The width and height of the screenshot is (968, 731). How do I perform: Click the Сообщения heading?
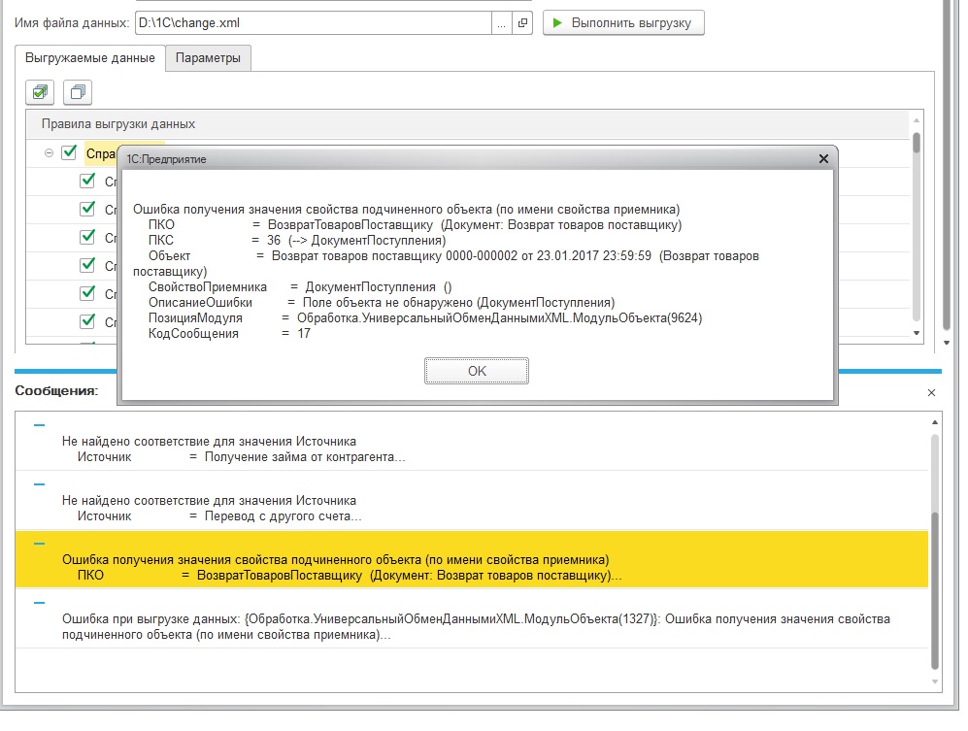point(56,391)
